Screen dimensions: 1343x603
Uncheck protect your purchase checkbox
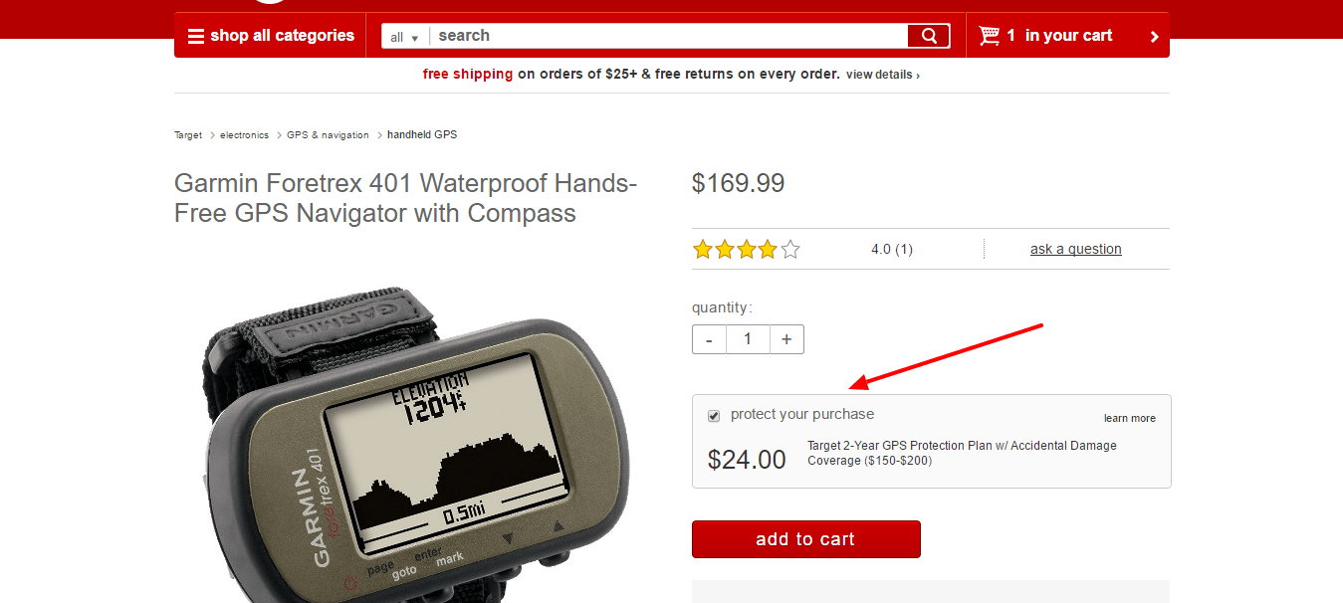tap(714, 415)
